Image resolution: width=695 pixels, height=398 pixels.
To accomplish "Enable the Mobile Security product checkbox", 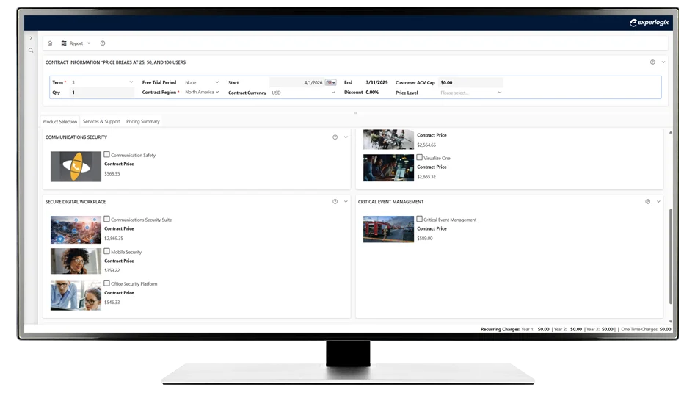I will (x=107, y=251).
